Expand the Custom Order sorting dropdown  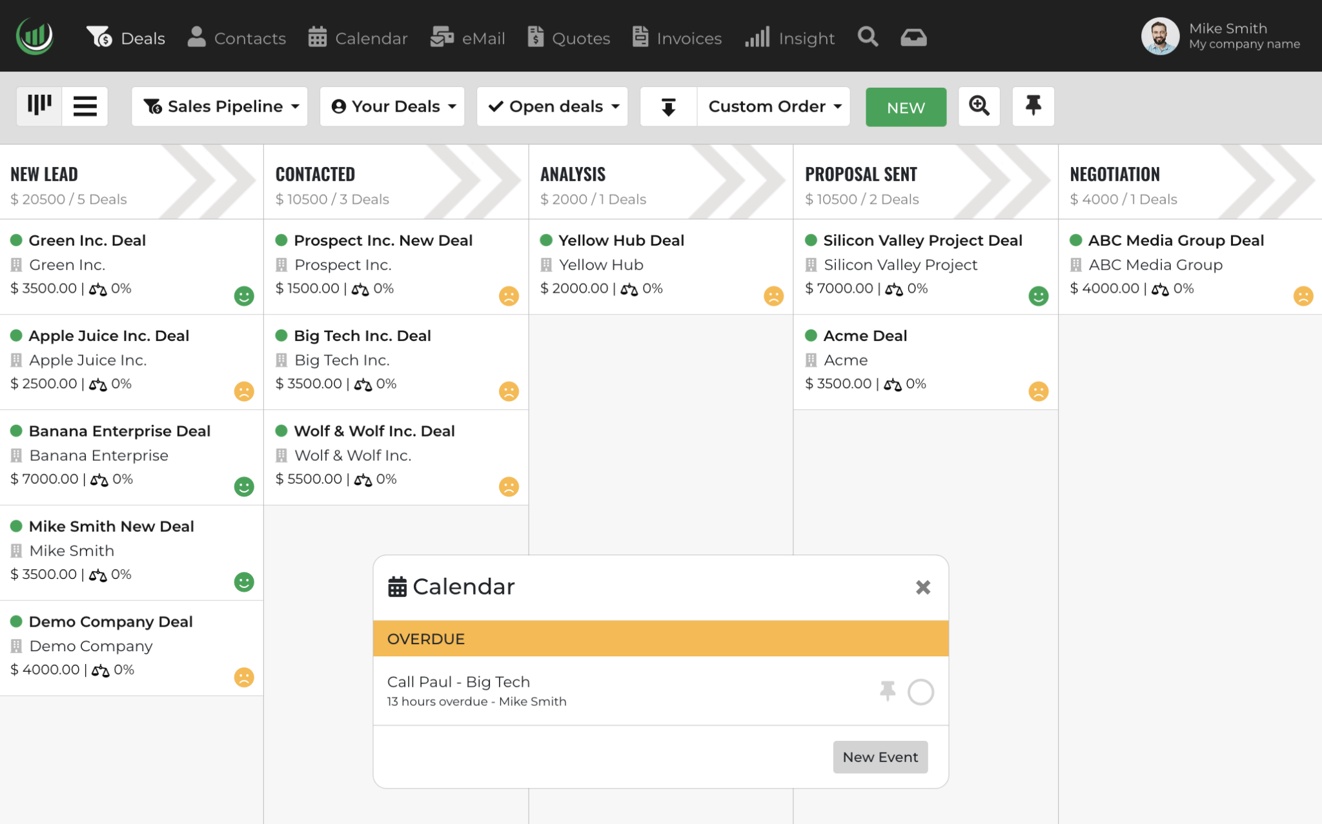[x=773, y=106]
